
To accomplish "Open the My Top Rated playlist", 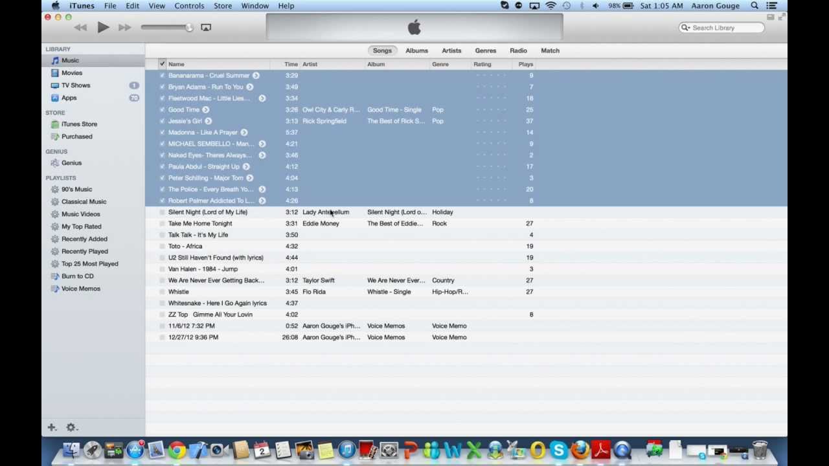I will point(93,227).
